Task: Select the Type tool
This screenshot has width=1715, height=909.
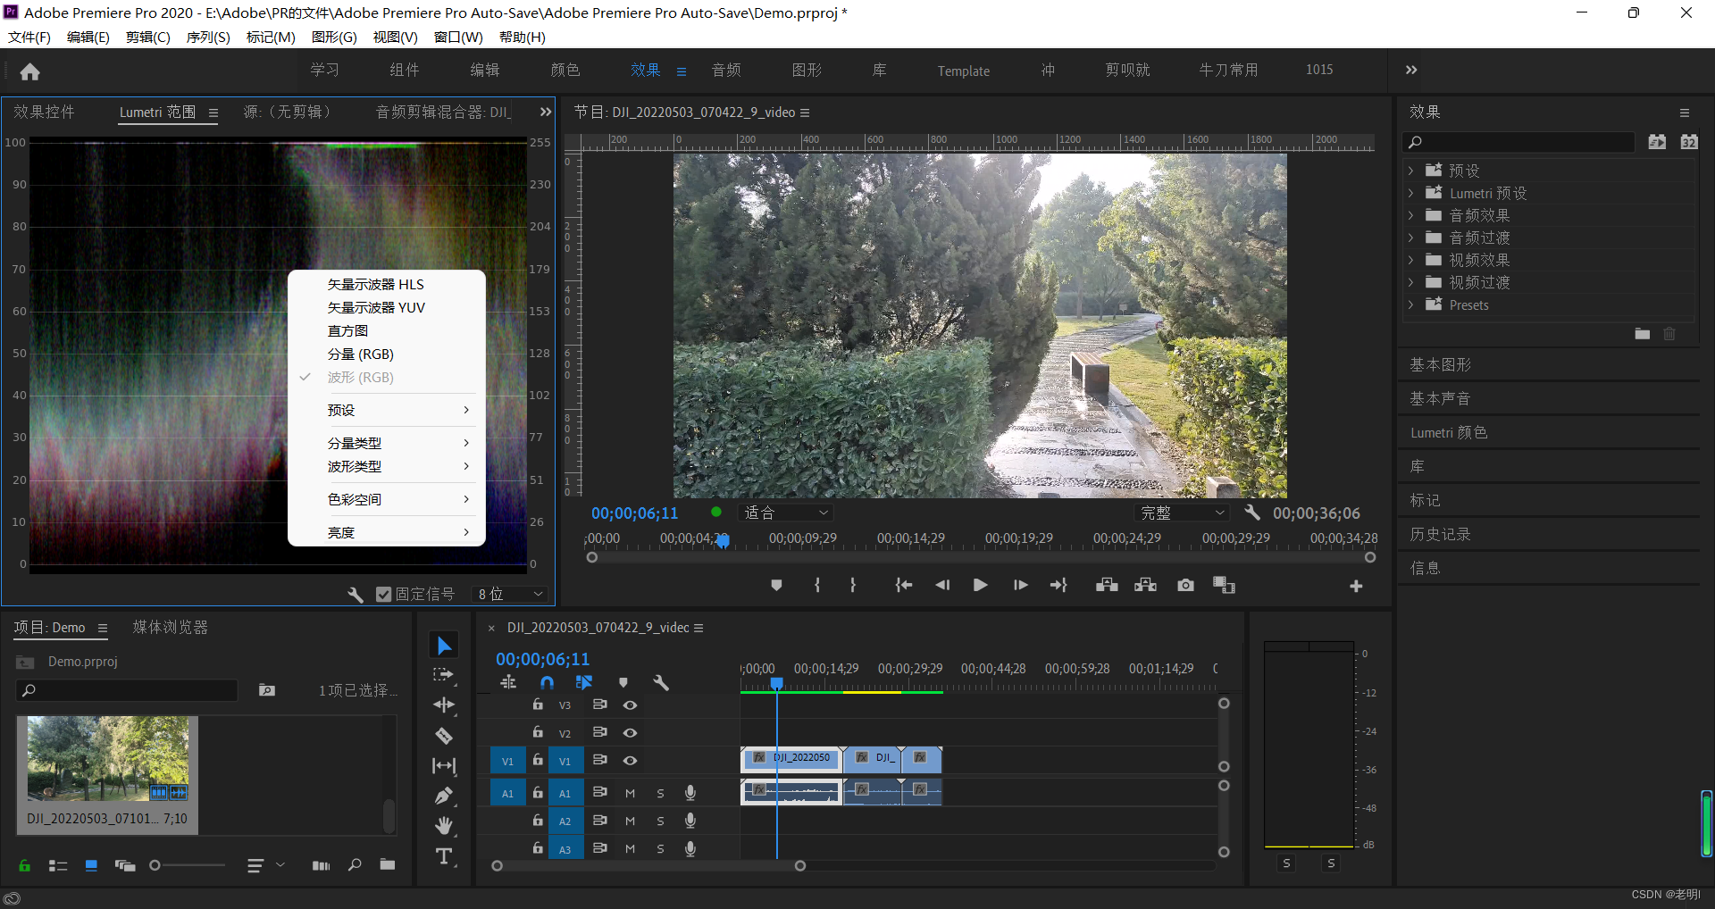Action: (x=444, y=856)
